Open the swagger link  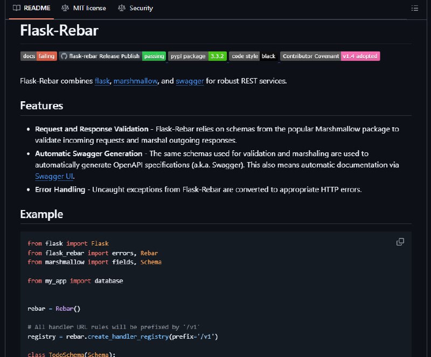click(x=190, y=81)
